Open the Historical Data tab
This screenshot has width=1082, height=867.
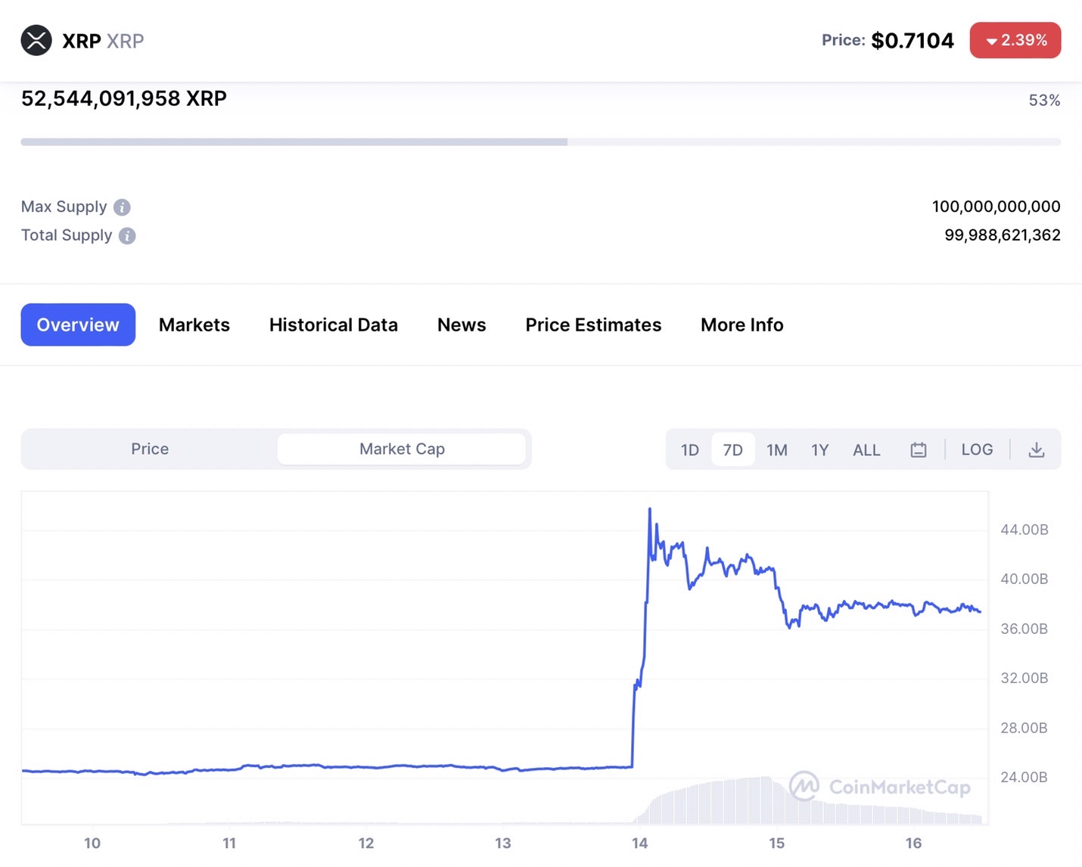pos(334,325)
